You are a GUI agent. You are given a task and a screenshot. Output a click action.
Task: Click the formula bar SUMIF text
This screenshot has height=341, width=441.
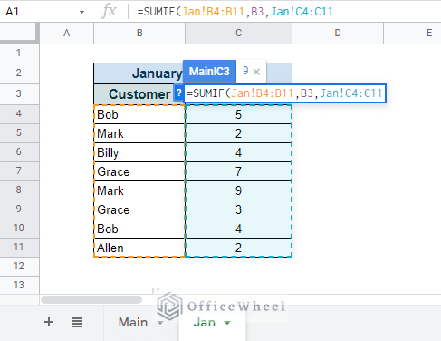tap(235, 12)
